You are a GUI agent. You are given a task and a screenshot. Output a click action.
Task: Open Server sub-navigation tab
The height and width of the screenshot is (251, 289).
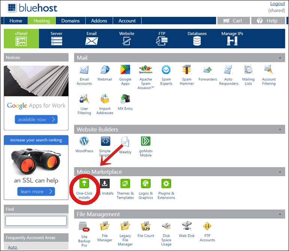[x=56, y=39]
